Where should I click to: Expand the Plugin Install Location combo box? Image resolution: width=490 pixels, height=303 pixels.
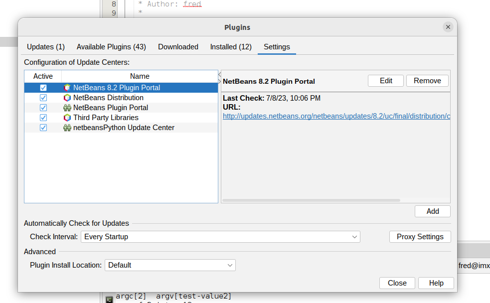click(170, 265)
